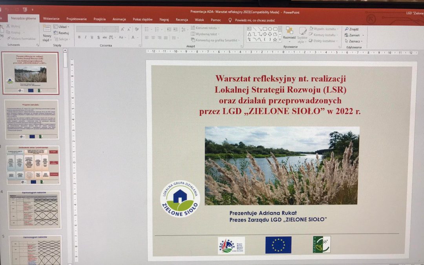Open the Sekcja dropdown

[62, 39]
